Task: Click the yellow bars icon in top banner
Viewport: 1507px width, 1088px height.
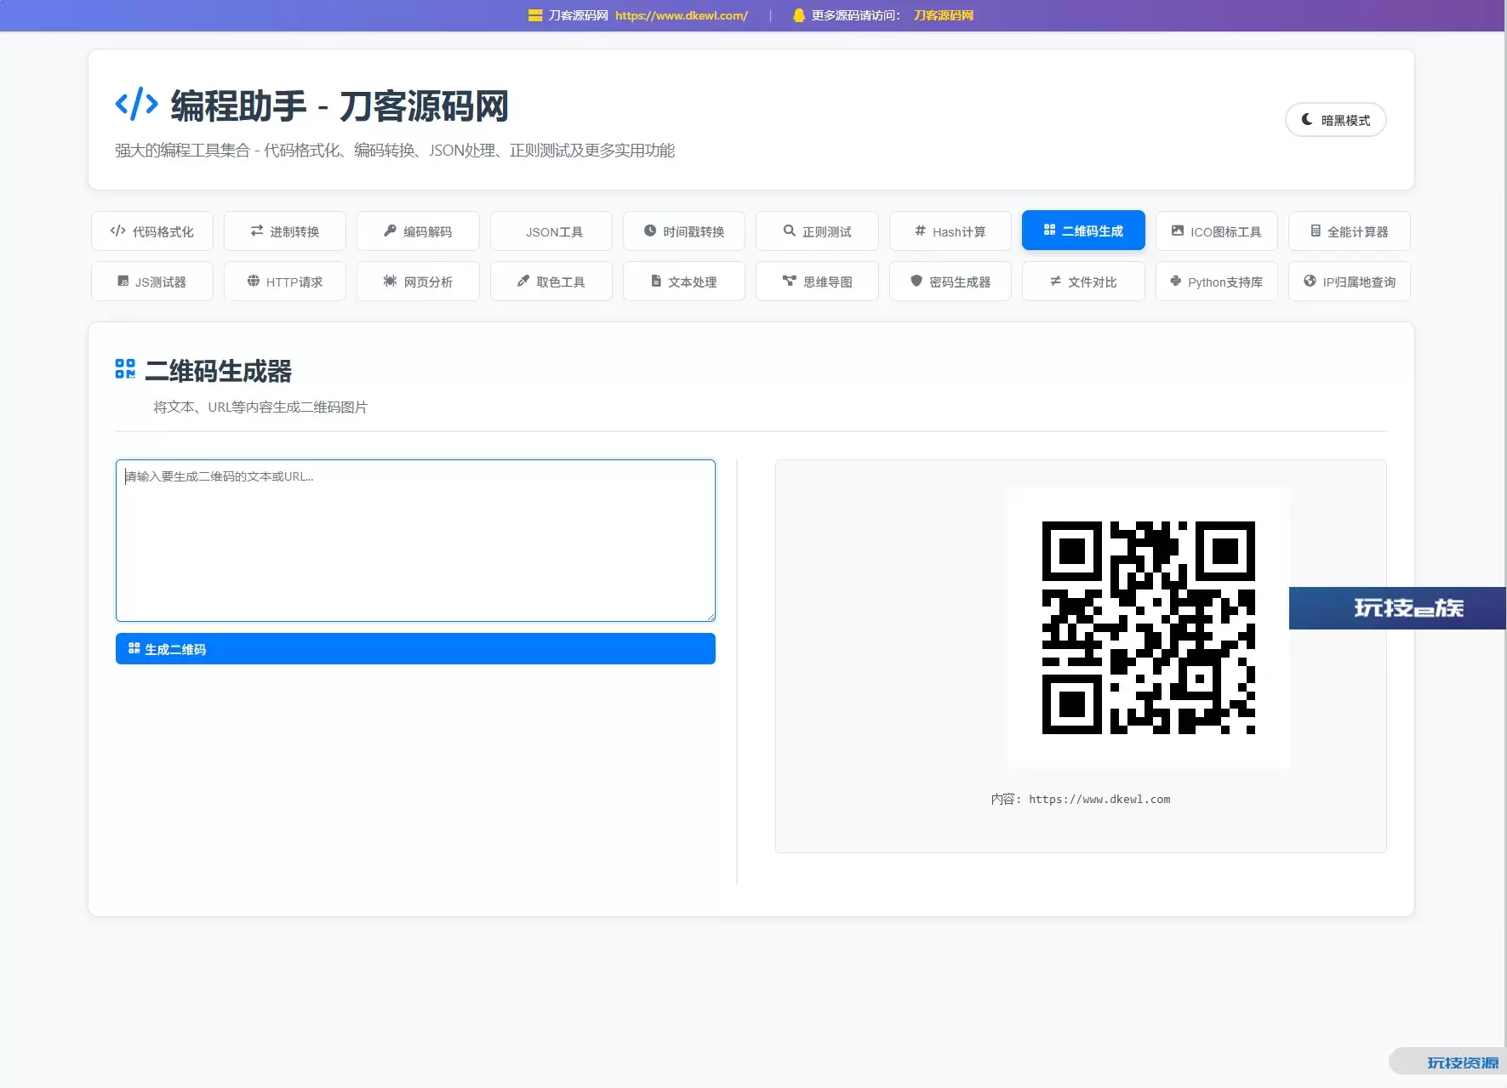Action: pyautogui.click(x=535, y=15)
